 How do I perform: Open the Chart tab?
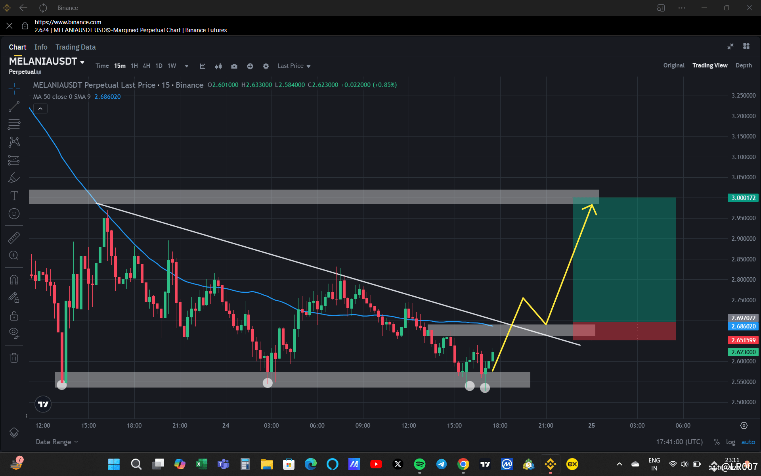point(17,47)
